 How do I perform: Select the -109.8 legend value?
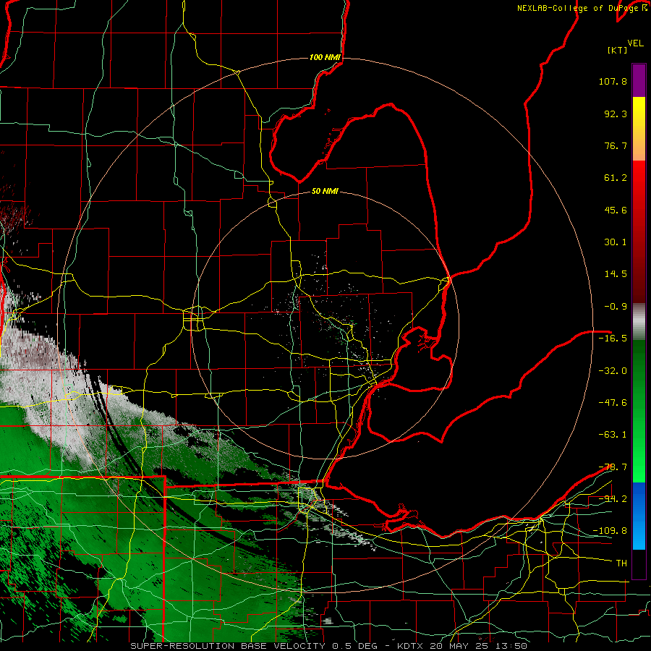point(610,531)
